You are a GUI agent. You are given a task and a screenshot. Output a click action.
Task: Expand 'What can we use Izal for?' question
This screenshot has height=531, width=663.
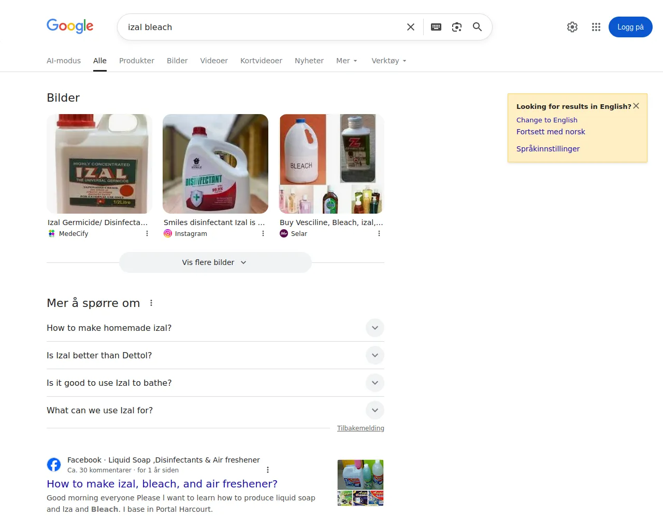click(x=215, y=410)
